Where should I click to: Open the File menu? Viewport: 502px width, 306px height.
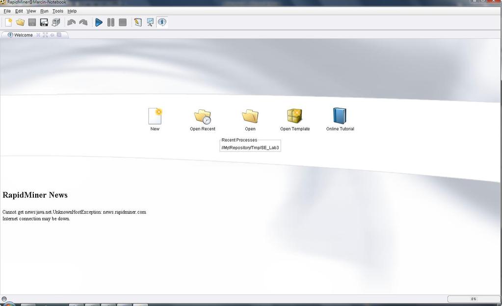point(7,11)
